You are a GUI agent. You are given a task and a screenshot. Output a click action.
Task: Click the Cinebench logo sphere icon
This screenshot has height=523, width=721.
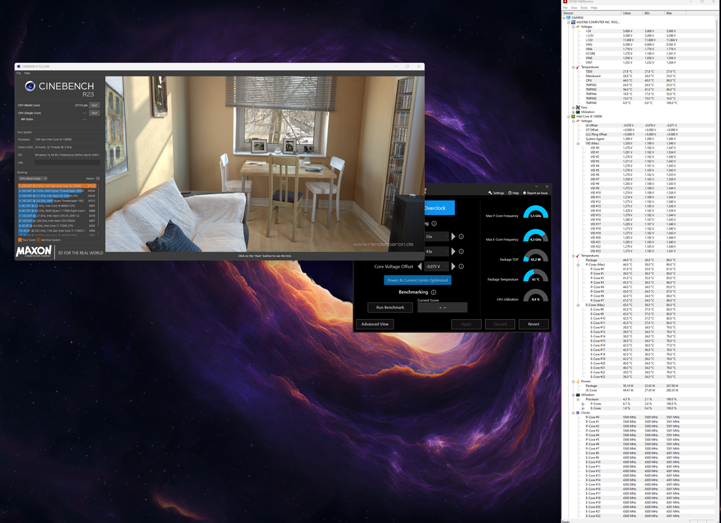(x=30, y=86)
